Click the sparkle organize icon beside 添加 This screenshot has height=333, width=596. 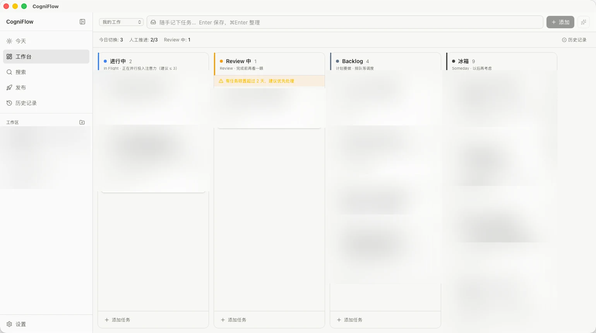pos(584,22)
